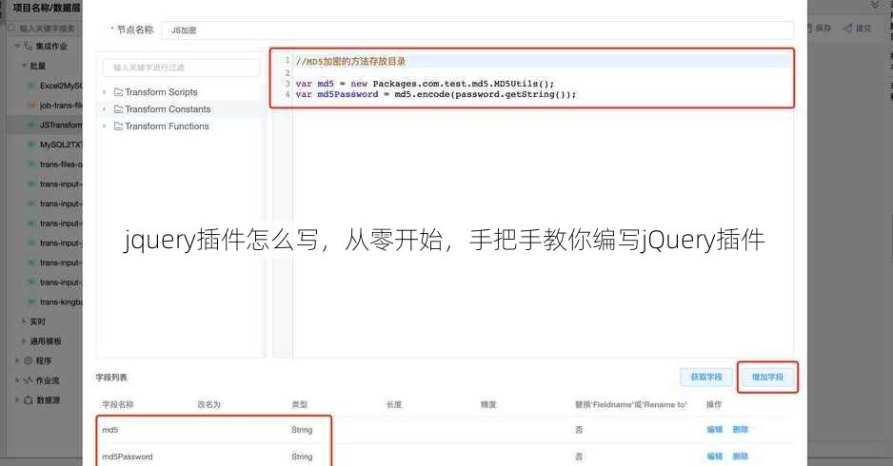Expand the 作业流 tree node
The image size is (893, 466).
(17, 380)
